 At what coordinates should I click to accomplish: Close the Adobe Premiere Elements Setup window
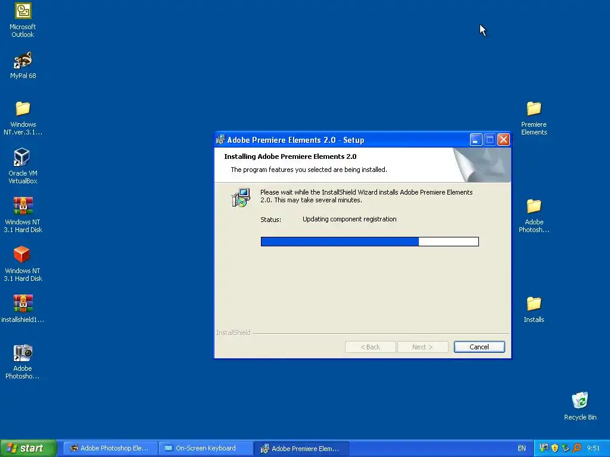503,139
